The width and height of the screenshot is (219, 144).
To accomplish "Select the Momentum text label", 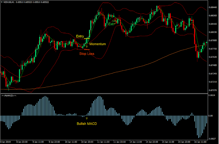I will (98, 44).
